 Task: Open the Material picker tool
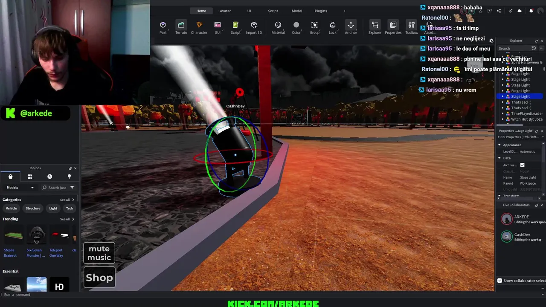(278, 27)
